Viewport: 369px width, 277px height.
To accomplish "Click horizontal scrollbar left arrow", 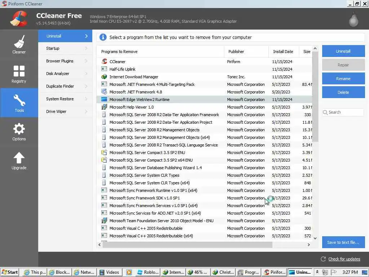I will click(x=99, y=245).
